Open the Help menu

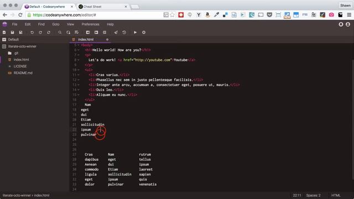110,24
